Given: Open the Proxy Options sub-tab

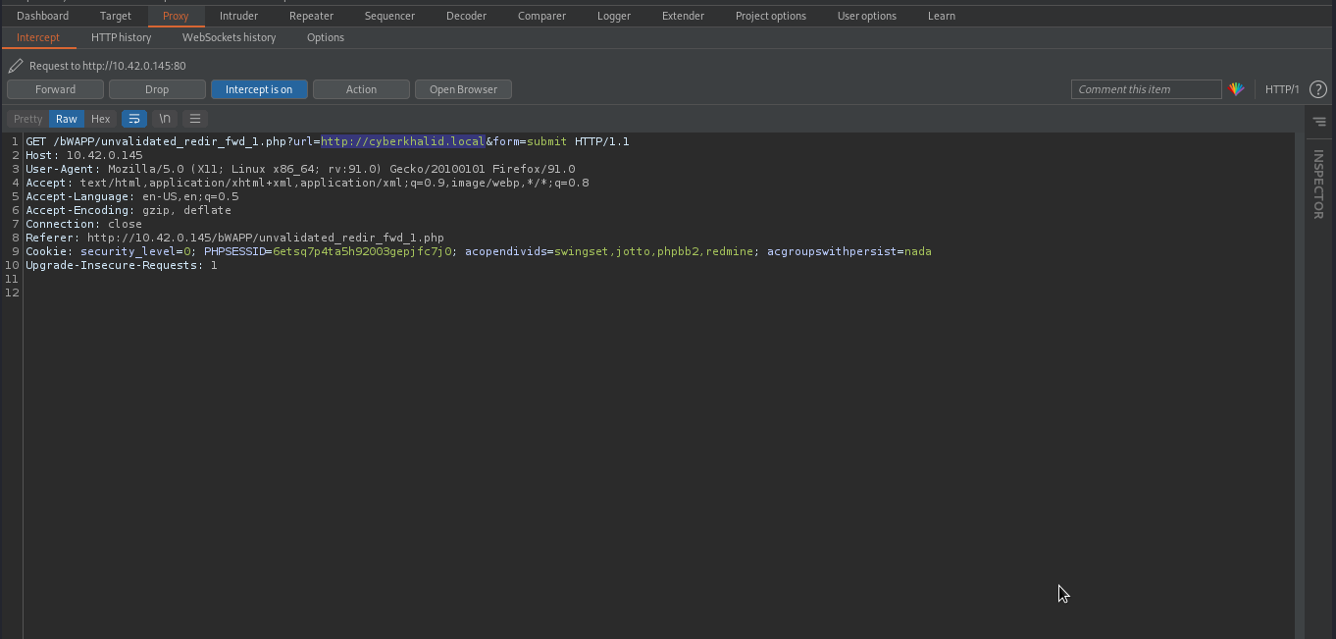Looking at the screenshot, I should [x=326, y=37].
